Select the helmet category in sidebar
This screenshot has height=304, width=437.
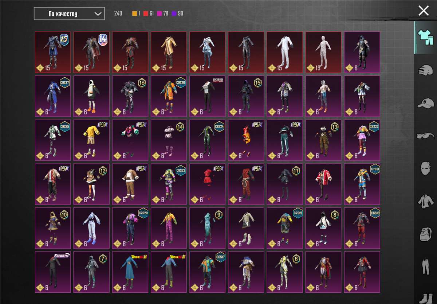pos(425,70)
